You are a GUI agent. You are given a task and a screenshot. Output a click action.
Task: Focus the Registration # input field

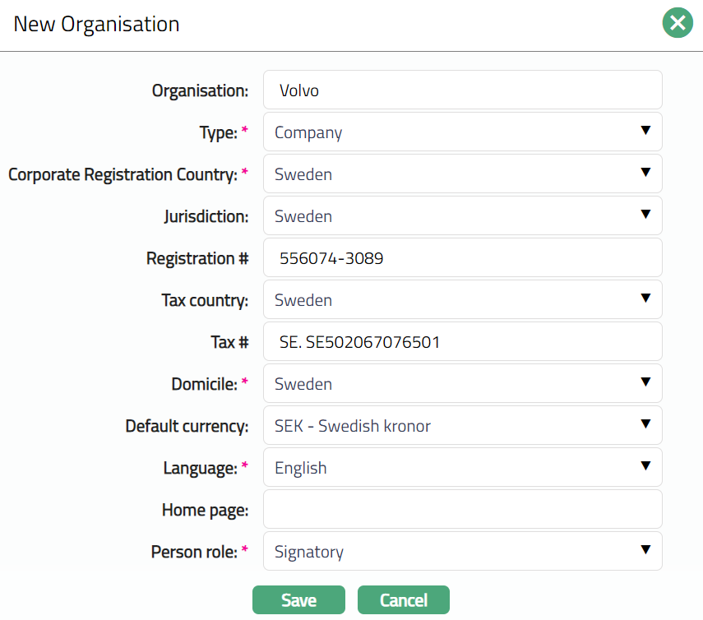(x=462, y=258)
